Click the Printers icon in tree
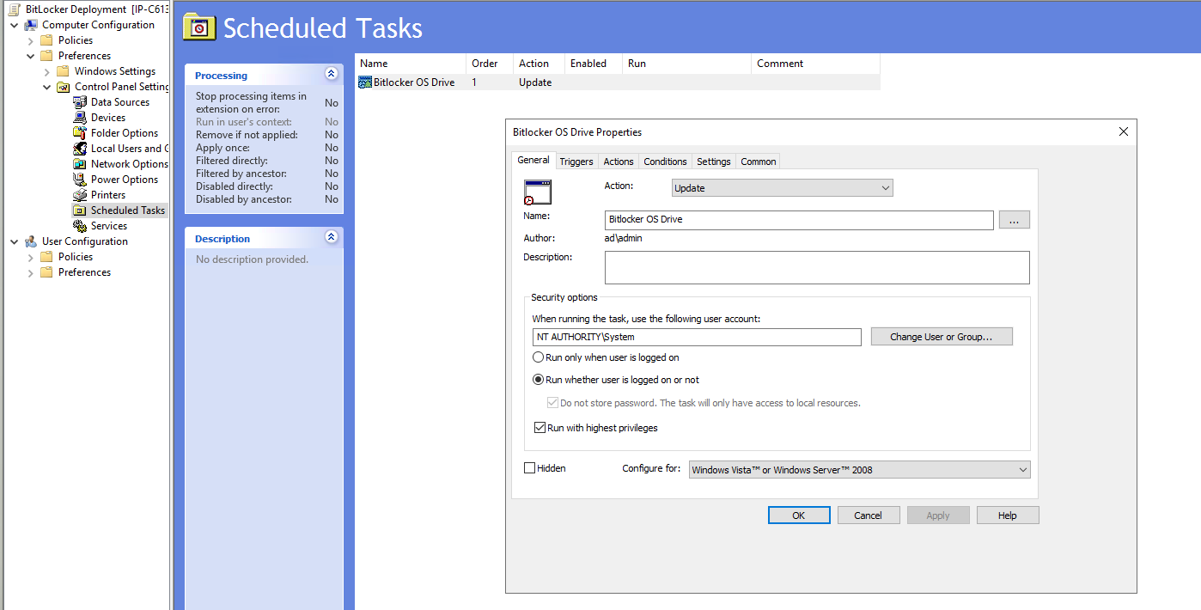The width and height of the screenshot is (1201, 610). pos(80,195)
